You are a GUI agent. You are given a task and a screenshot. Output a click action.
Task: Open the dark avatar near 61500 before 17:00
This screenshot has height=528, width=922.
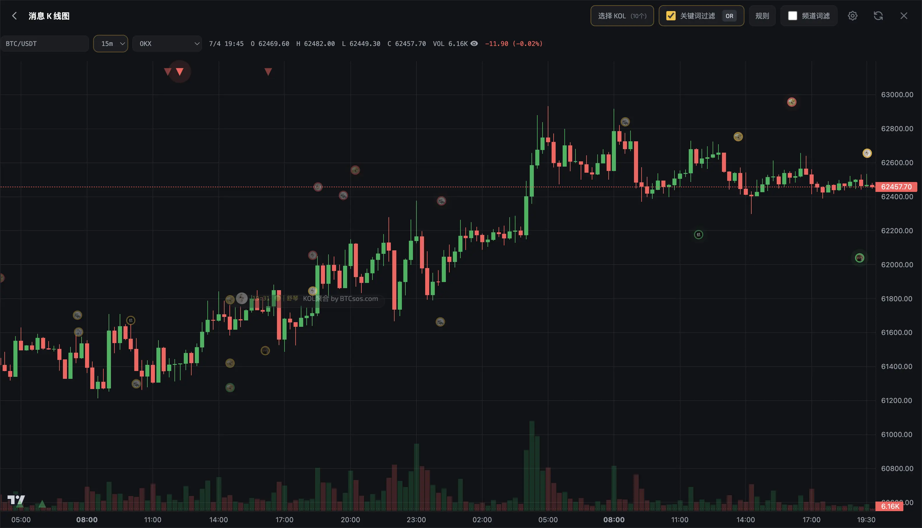pos(265,351)
